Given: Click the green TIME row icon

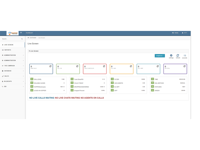Looking at the screenshot, I should pyautogui.click(x=152, y=79).
